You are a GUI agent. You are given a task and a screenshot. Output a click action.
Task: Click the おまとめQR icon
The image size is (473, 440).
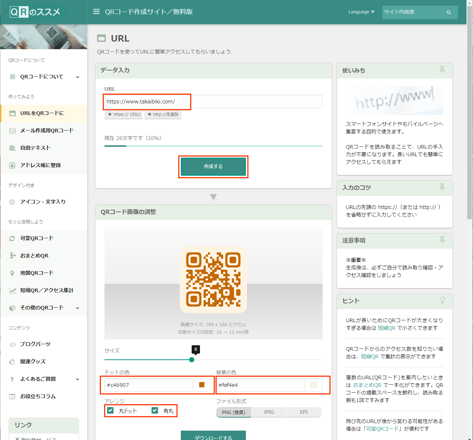click(x=12, y=256)
